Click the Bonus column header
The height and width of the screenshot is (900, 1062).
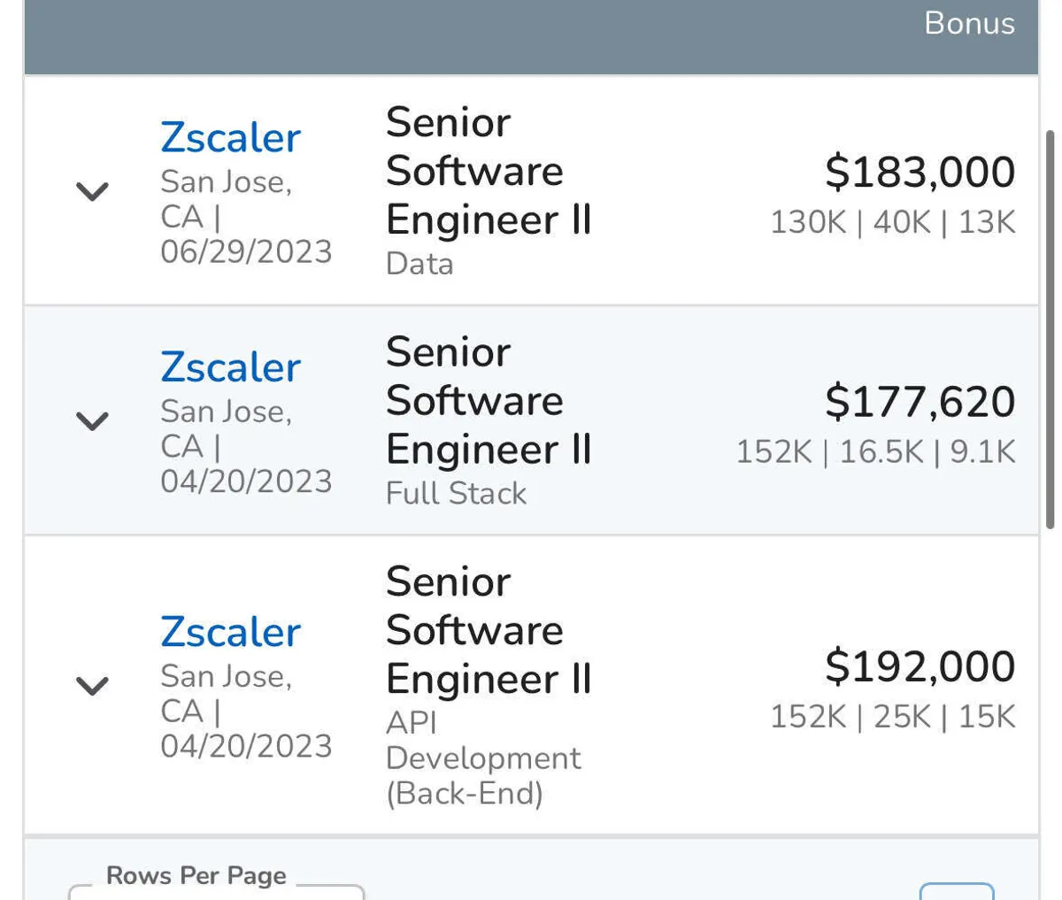point(969,23)
